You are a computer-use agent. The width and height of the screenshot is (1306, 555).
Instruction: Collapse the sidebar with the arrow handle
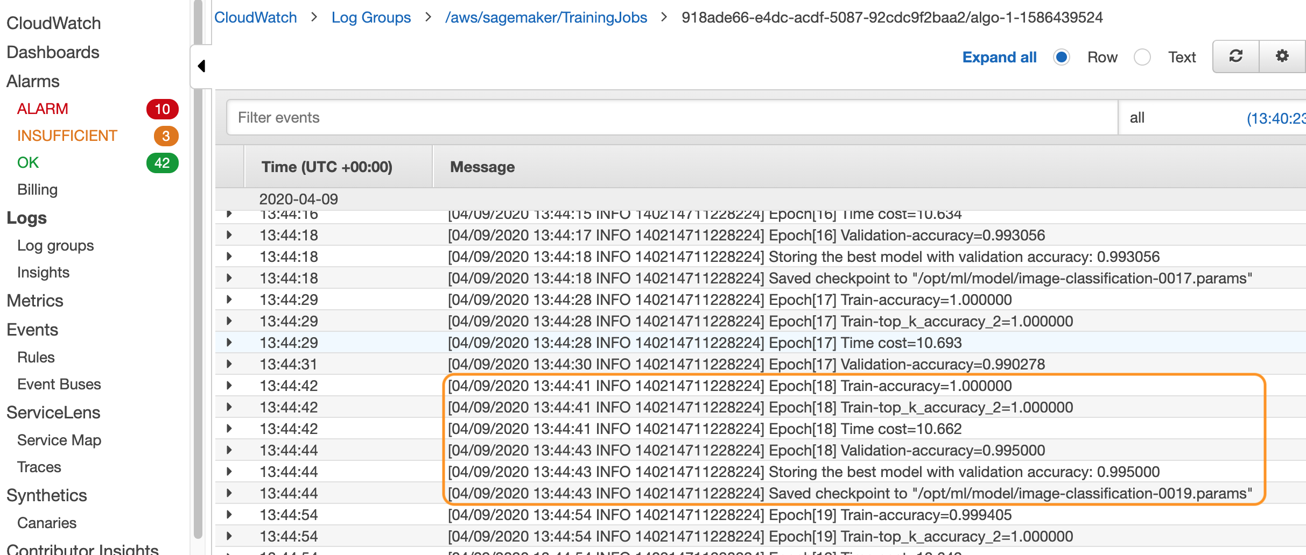coord(202,66)
